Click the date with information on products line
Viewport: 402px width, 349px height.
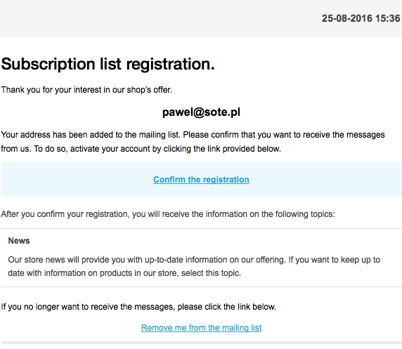[x=124, y=273]
